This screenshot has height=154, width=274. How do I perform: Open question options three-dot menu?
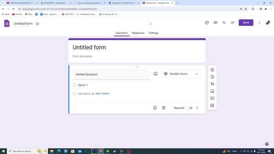click(197, 108)
